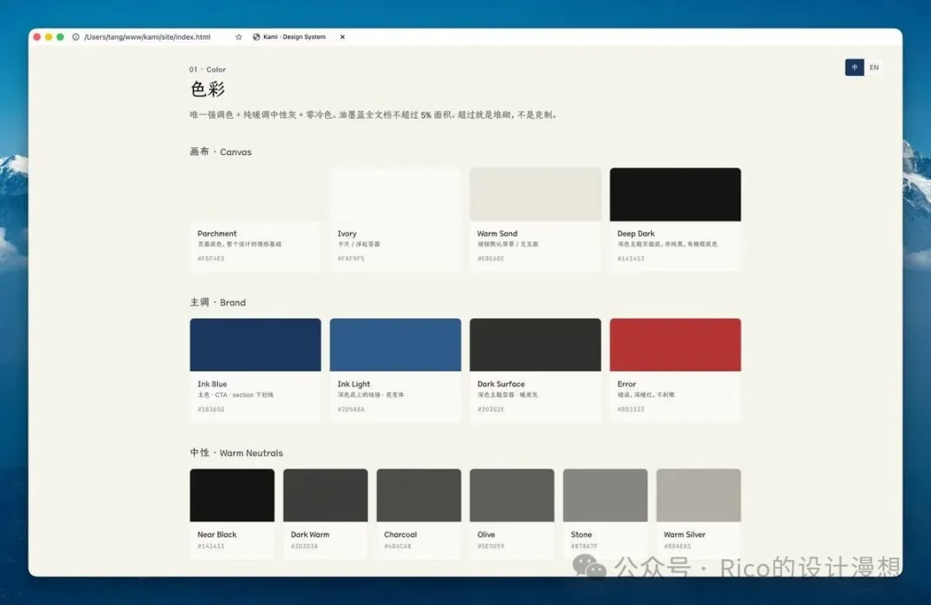931x605 pixels.
Task: Switch language to EN
Action: pos(874,67)
